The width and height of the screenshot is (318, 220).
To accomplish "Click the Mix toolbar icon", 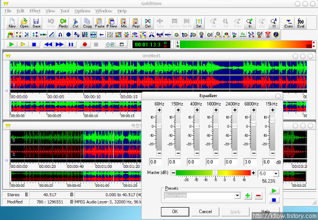I will 124,23.
